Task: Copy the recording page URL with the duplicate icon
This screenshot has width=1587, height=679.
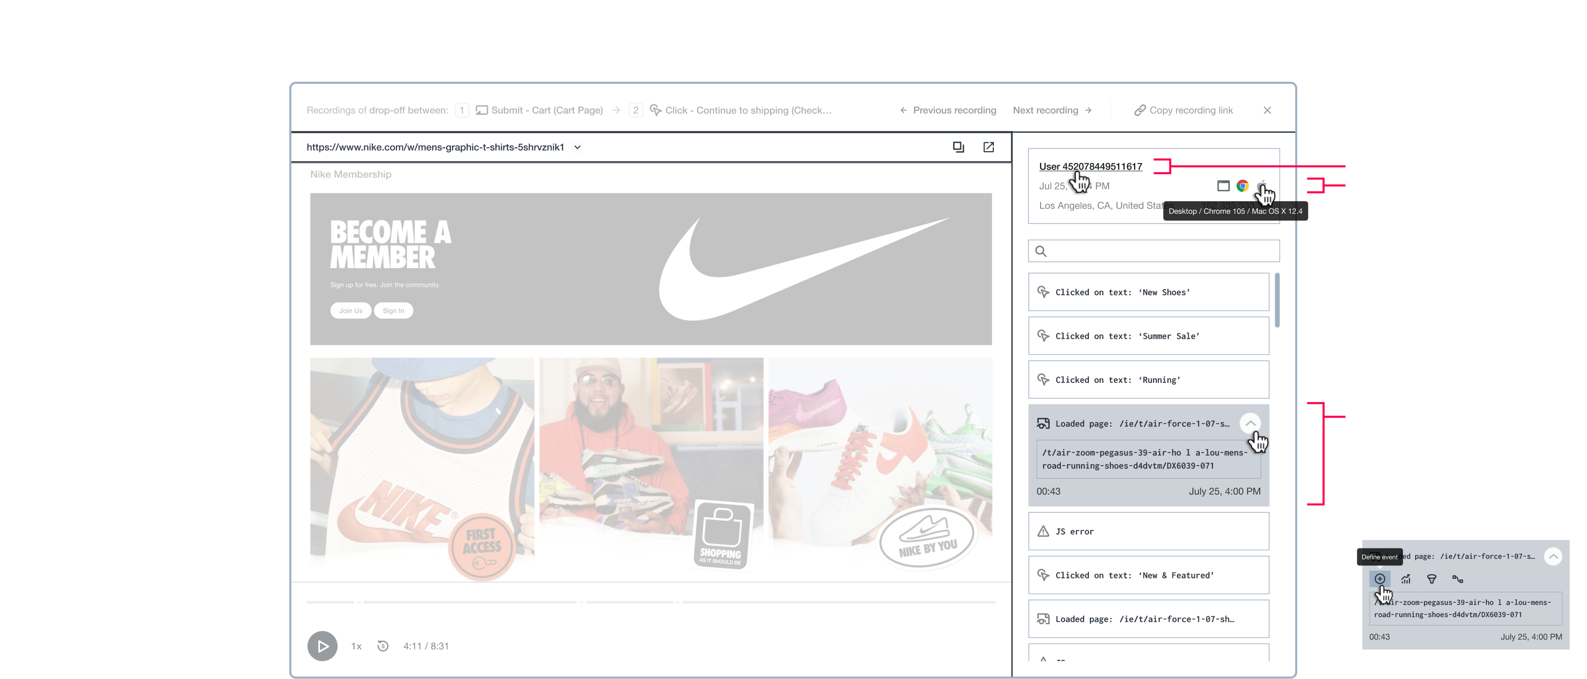Action: point(958,146)
